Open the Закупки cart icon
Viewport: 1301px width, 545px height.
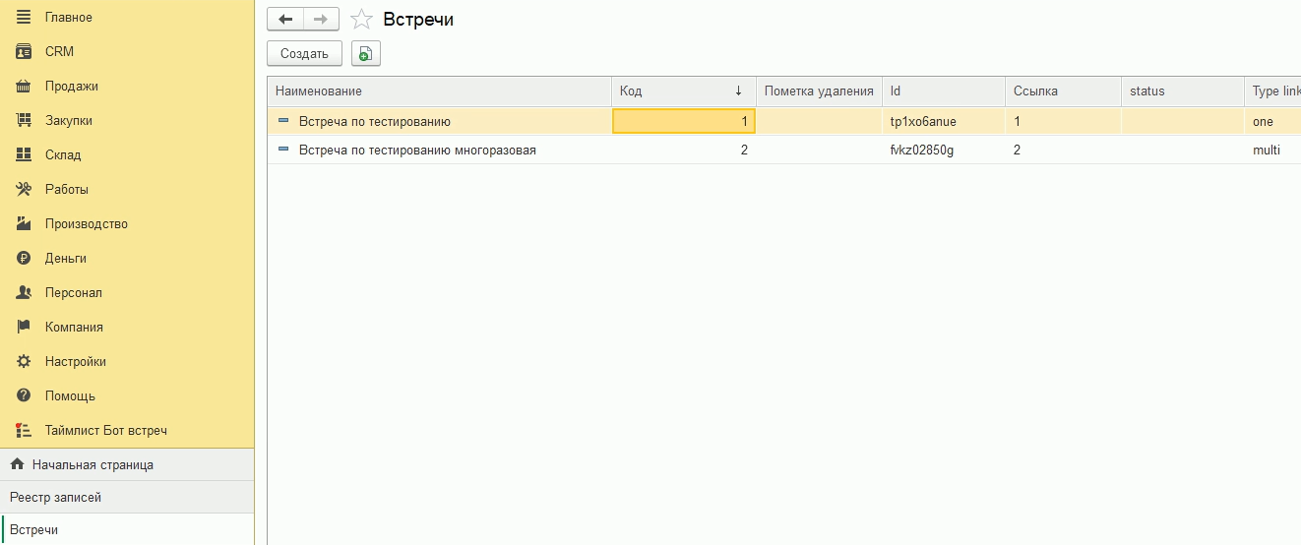[x=25, y=121]
